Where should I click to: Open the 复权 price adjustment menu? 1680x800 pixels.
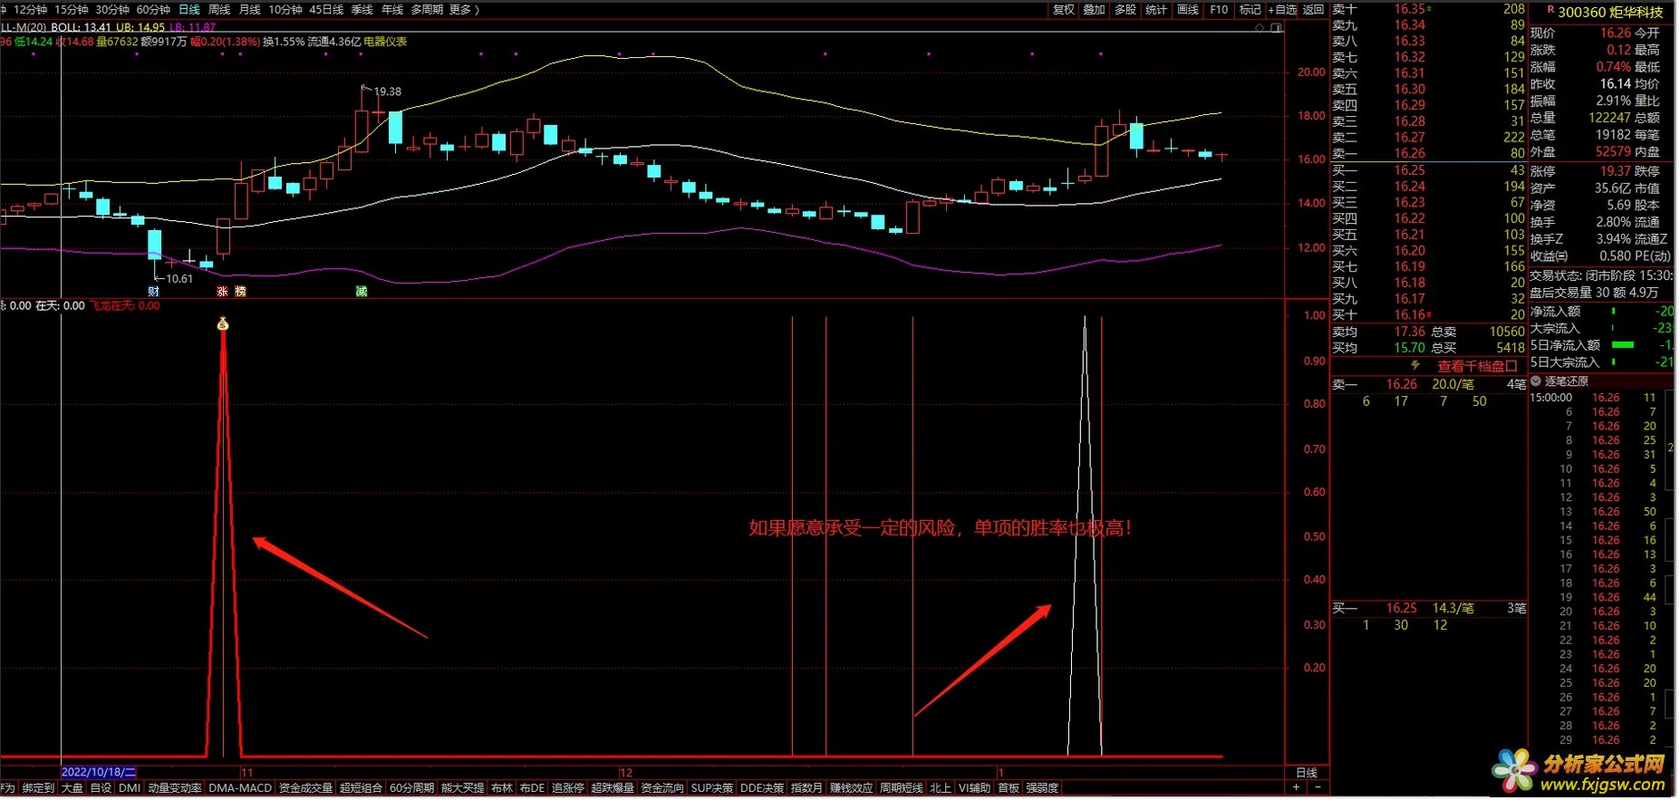coord(1064,10)
